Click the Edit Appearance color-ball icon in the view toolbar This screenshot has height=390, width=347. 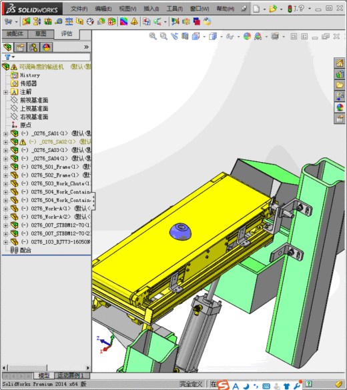(x=247, y=36)
